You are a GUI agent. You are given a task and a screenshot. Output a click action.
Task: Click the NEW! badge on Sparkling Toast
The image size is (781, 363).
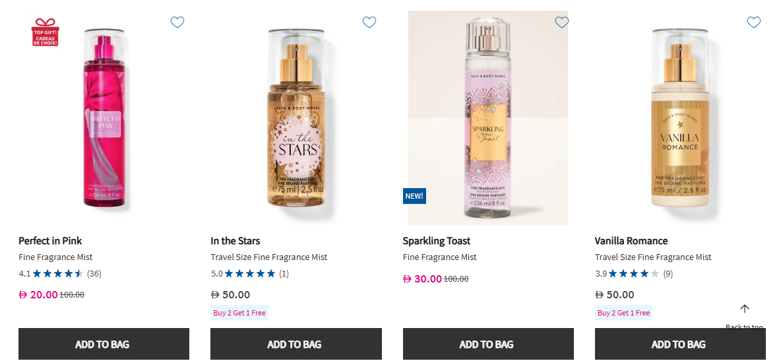point(414,196)
